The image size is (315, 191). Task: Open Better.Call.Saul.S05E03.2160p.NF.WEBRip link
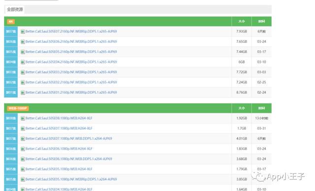(x=71, y=72)
